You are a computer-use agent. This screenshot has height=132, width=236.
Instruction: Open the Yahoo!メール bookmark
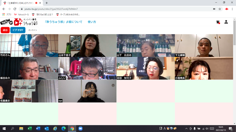21,15
